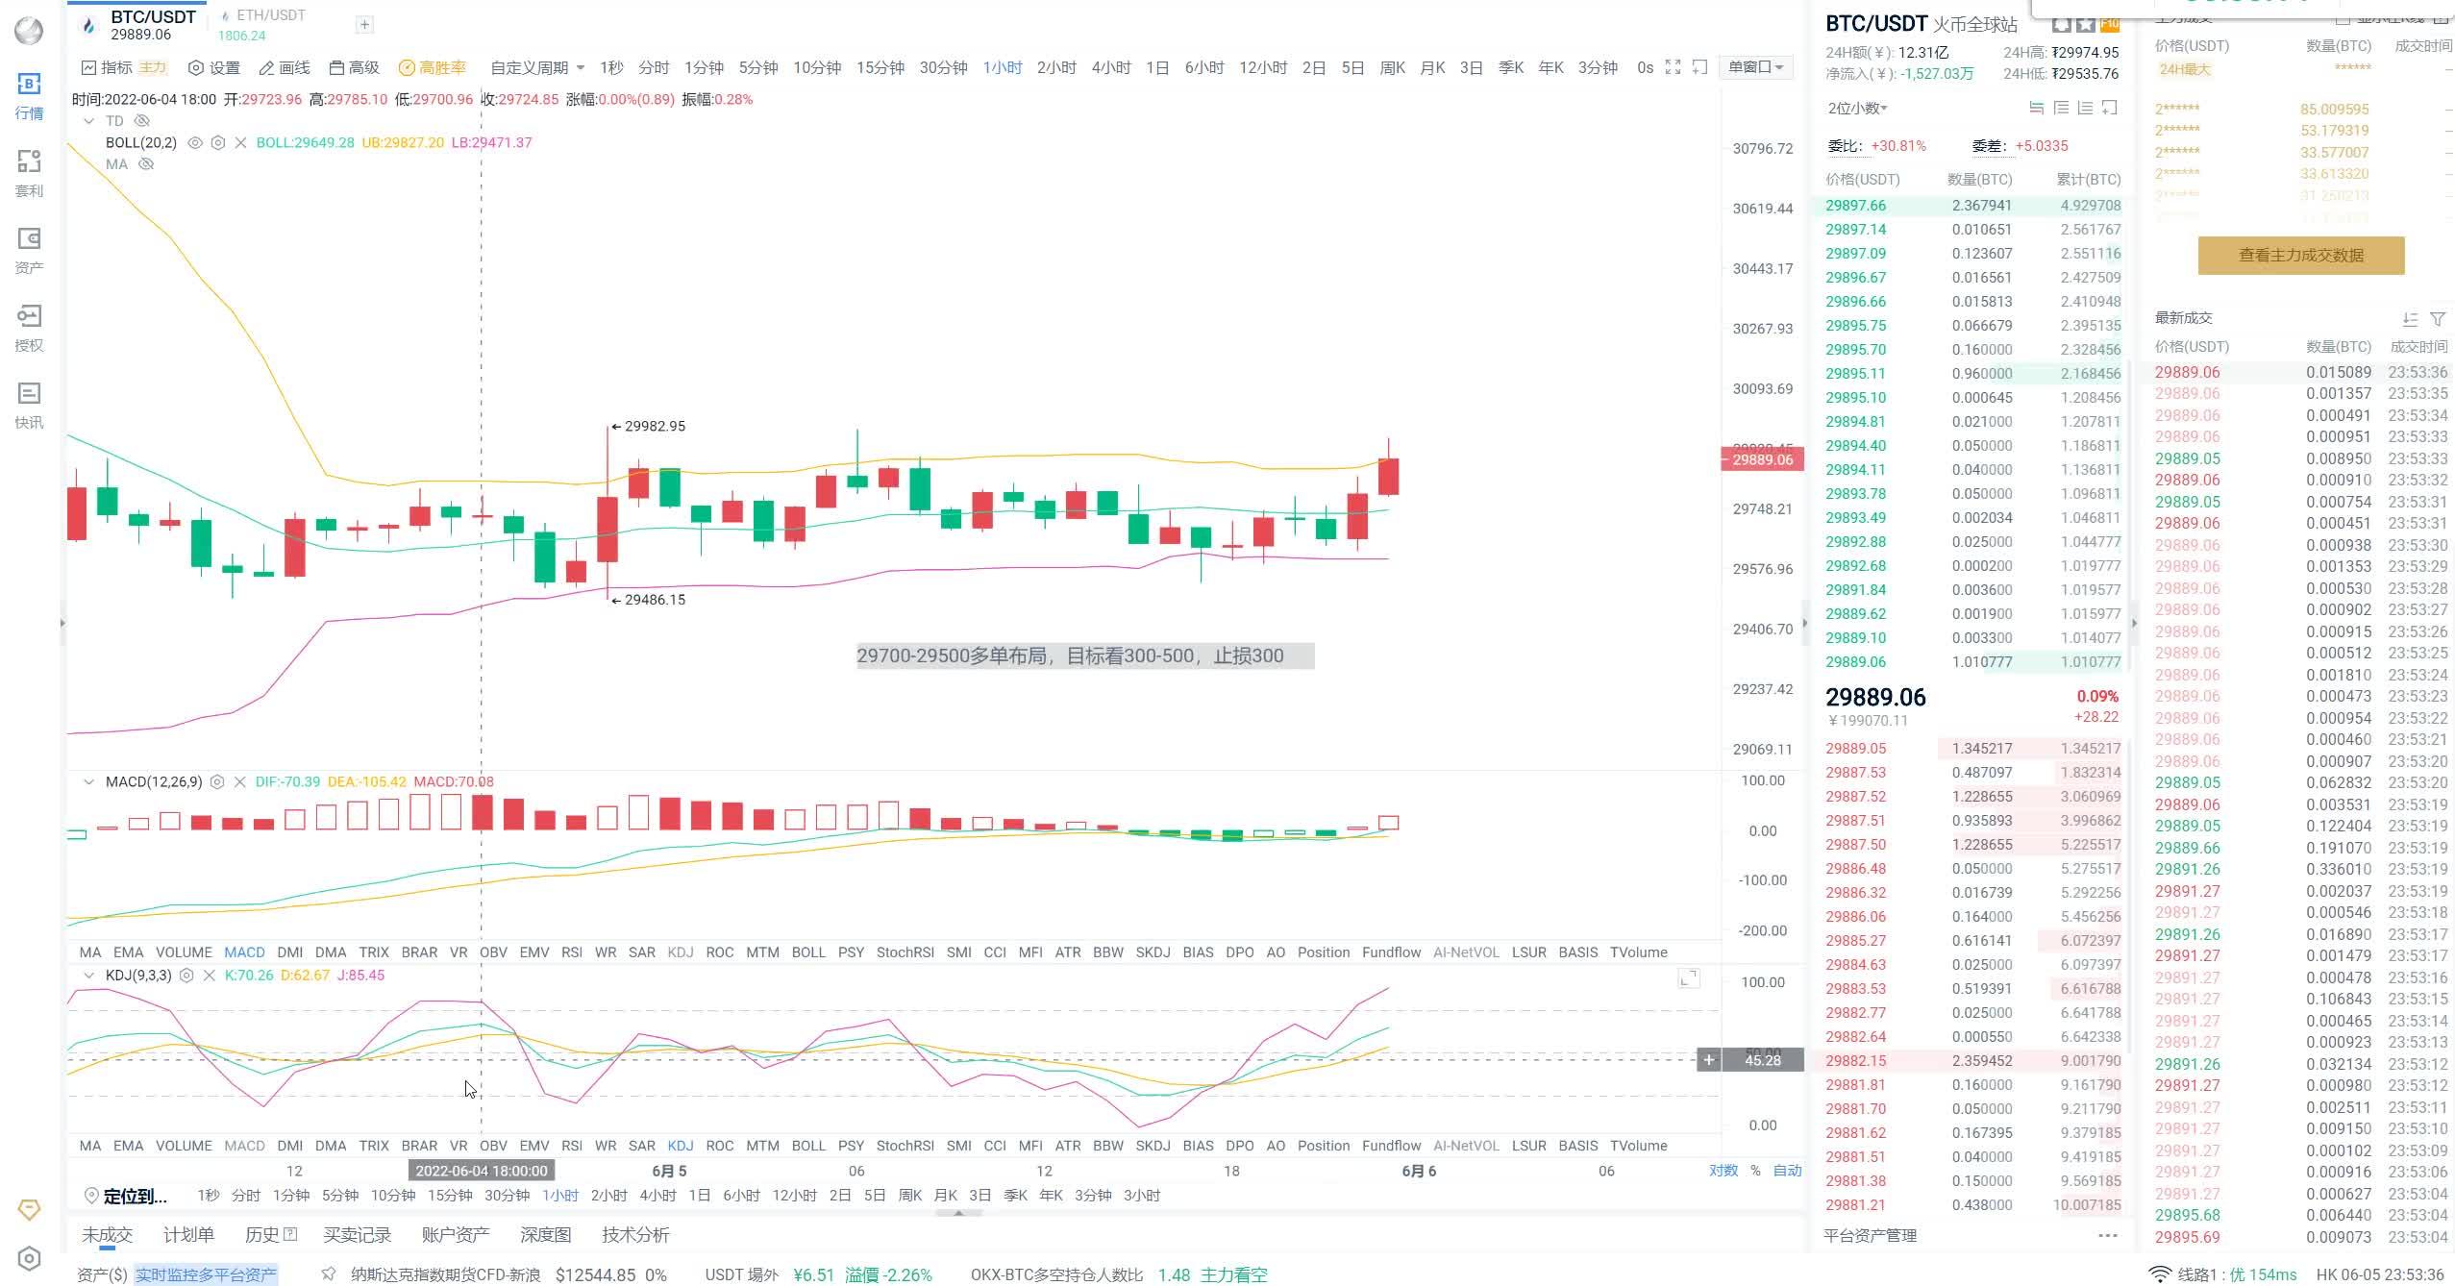Open 资产 in left sidebar
The height and width of the screenshot is (1286, 2455).
(x=29, y=250)
